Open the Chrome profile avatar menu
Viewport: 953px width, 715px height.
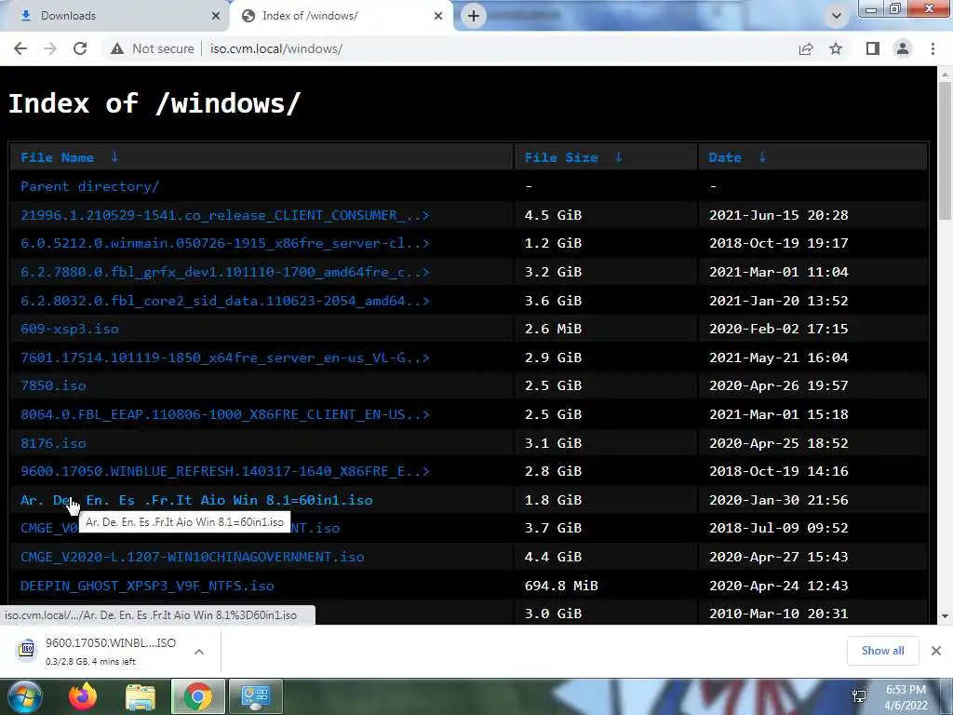[903, 48]
